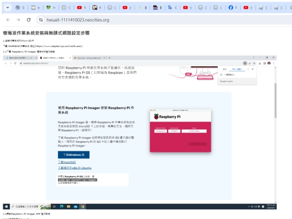Switch to the Google Translate tab
The image size is (292, 219).
coord(172,8)
